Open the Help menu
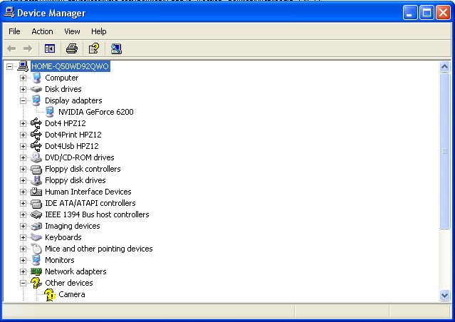The width and height of the screenshot is (455, 322). tap(98, 31)
